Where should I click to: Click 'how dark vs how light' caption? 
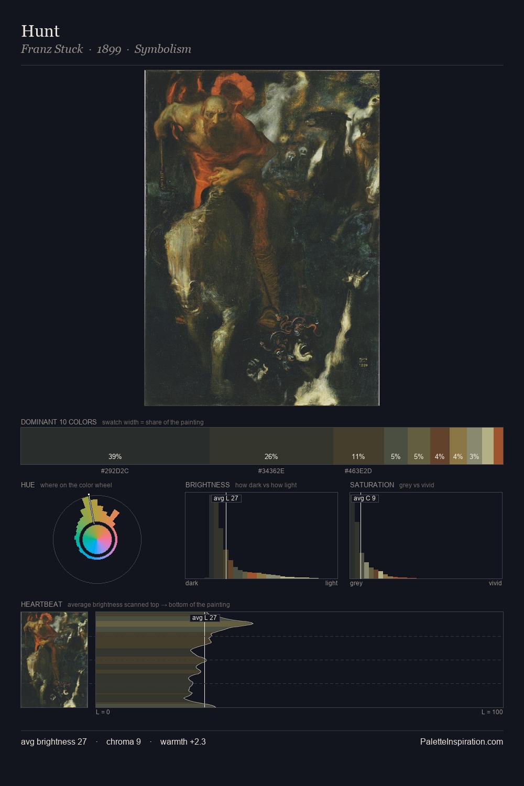tap(266, 485)
